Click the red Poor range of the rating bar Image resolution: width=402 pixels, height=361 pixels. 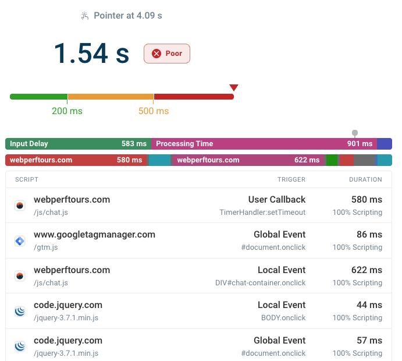(194, 97)
